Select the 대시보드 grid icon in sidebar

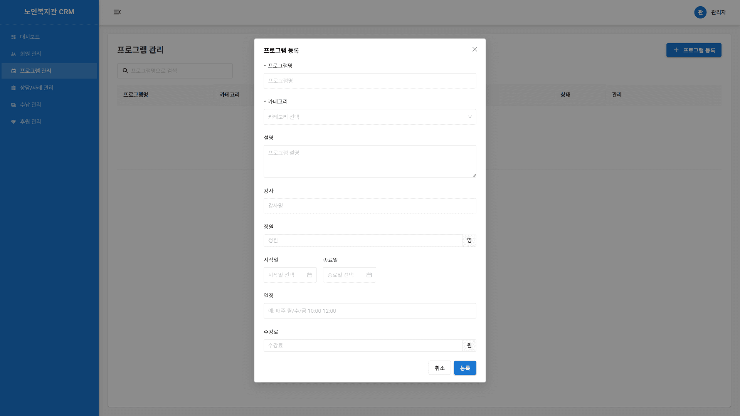tap(13, 37)
